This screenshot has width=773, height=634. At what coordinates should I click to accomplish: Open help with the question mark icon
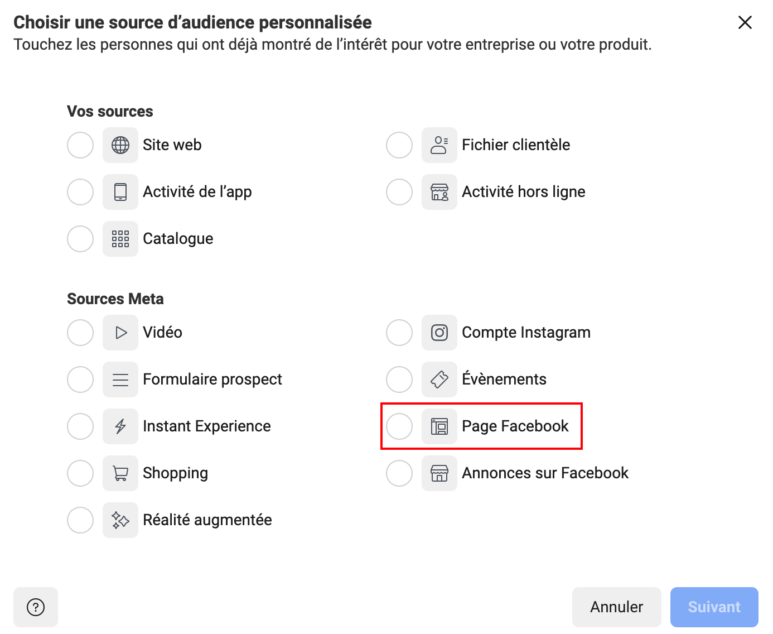(36, 607)
